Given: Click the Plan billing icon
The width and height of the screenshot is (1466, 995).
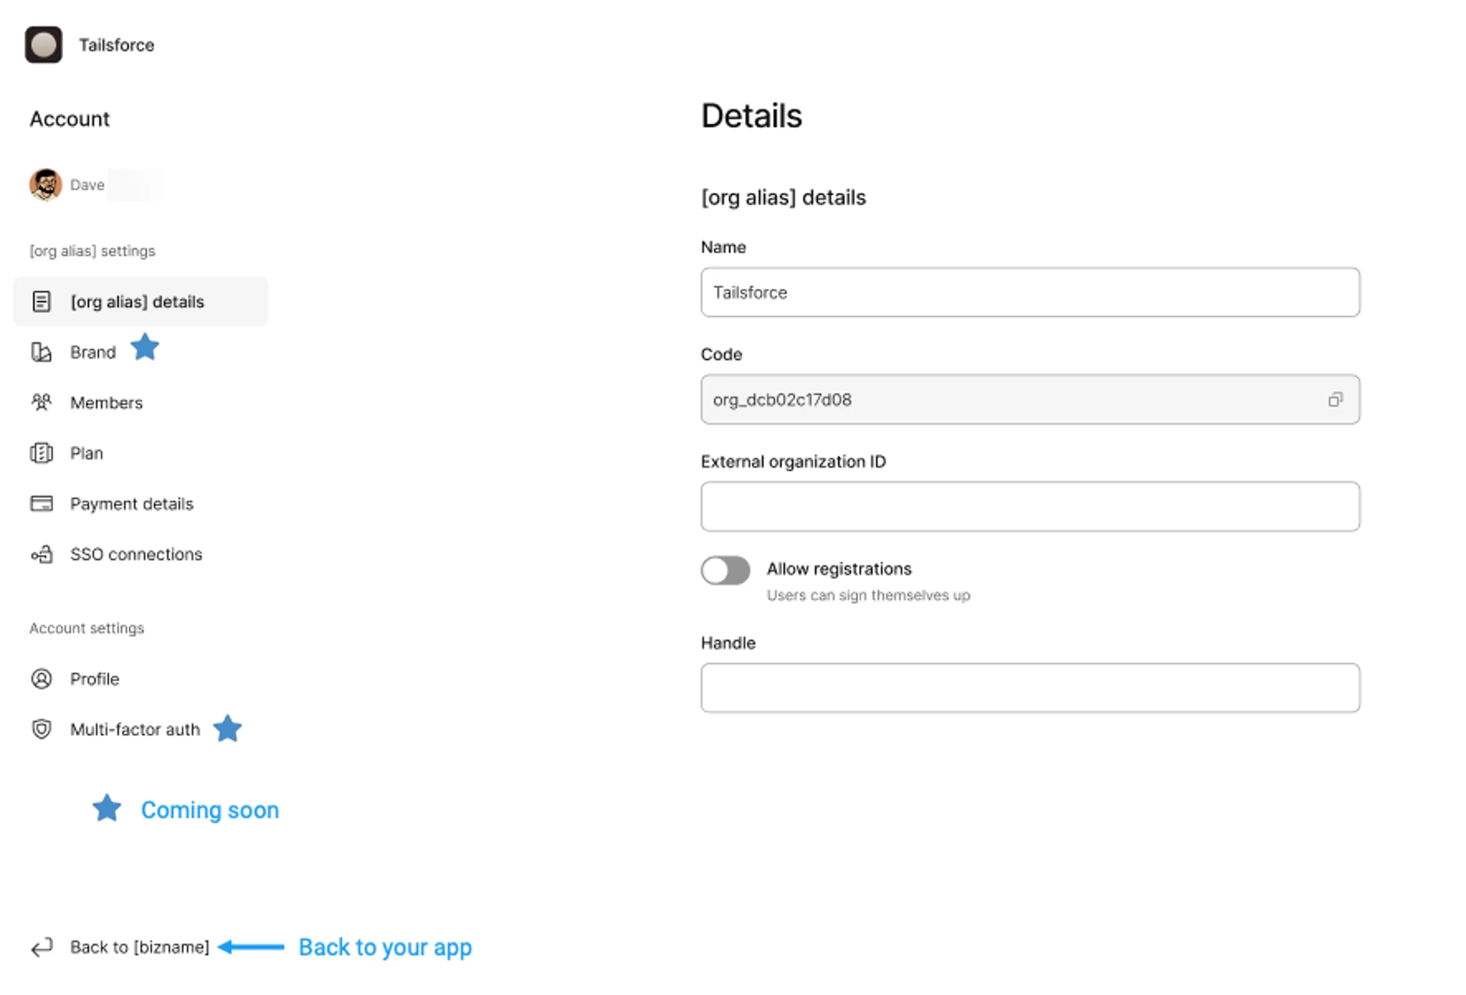Looking at the screenshot, I should click(41, 453).
